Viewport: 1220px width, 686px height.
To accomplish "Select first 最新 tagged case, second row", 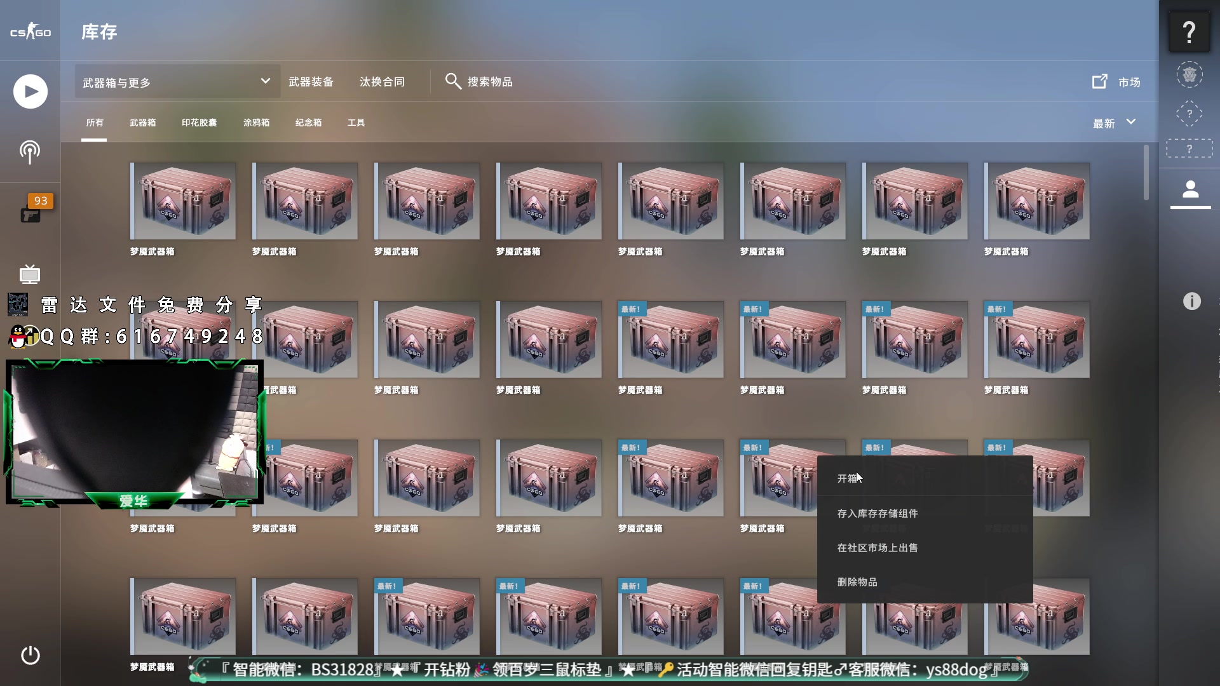I will tap(671, 339).
